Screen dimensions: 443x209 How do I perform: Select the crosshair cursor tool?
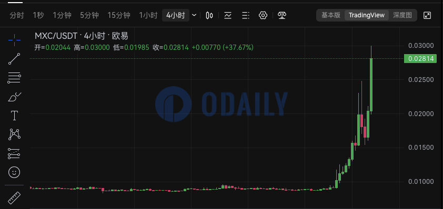[14, 40]
